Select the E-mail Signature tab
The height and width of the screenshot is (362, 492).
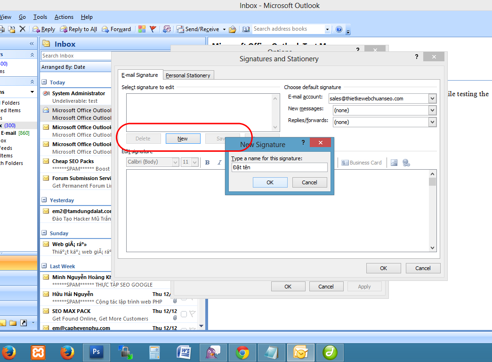click(x=140, y=75)
